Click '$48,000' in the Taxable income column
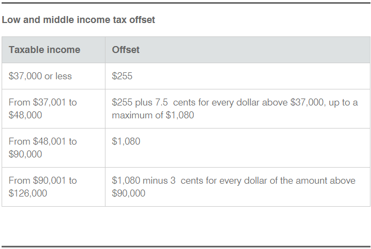371x249 pixels. click(x=25, y=115)
